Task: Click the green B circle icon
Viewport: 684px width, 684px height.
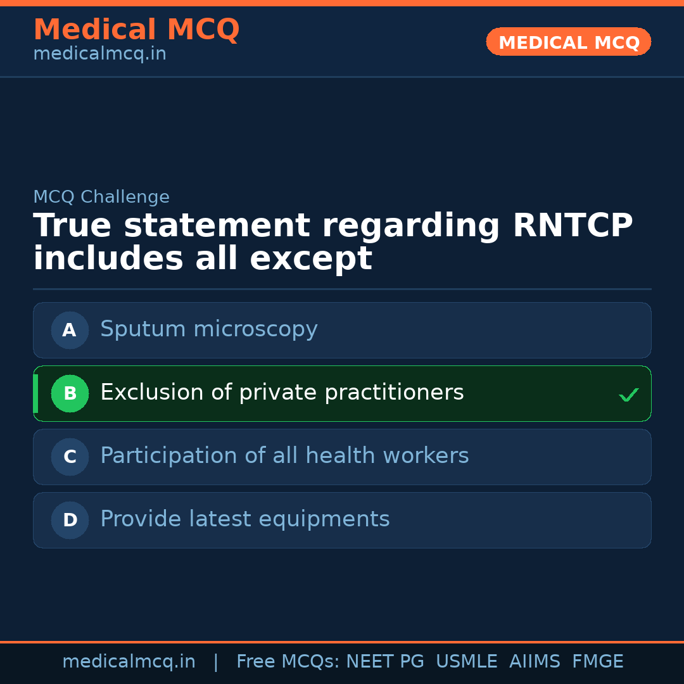Action: (70, 393)
